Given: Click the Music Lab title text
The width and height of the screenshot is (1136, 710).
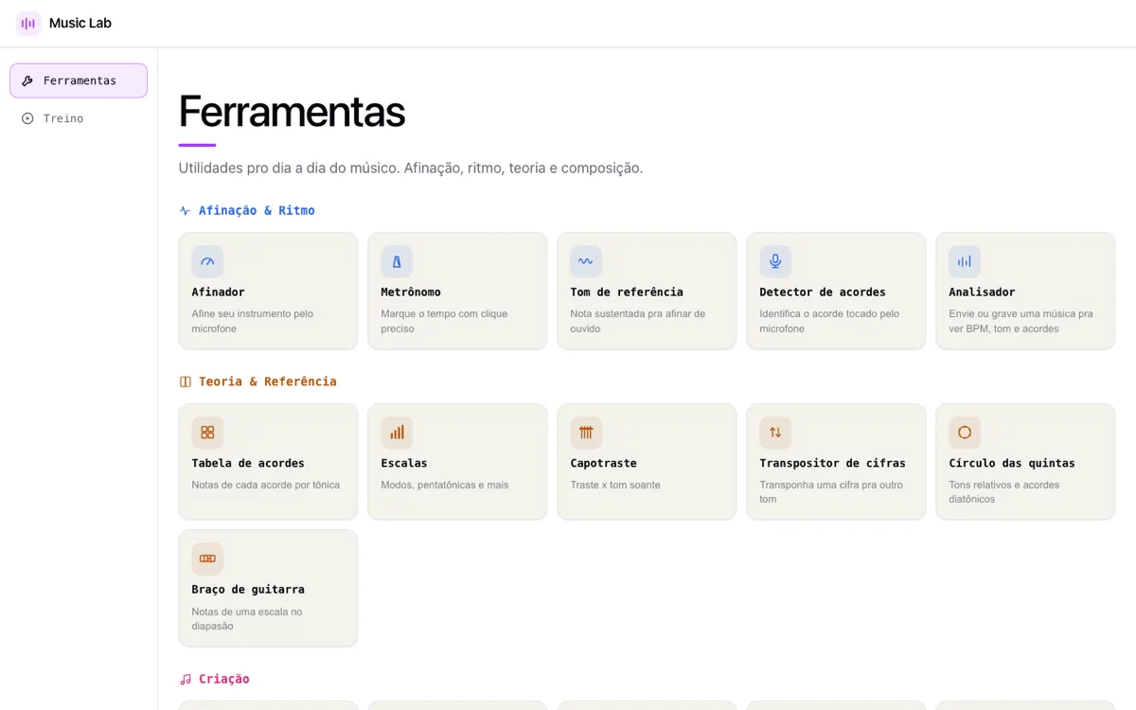Looking at the screenshot, I should [x=80, y=23].
